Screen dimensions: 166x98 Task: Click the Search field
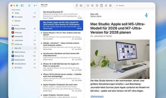[x=135, y=6]
